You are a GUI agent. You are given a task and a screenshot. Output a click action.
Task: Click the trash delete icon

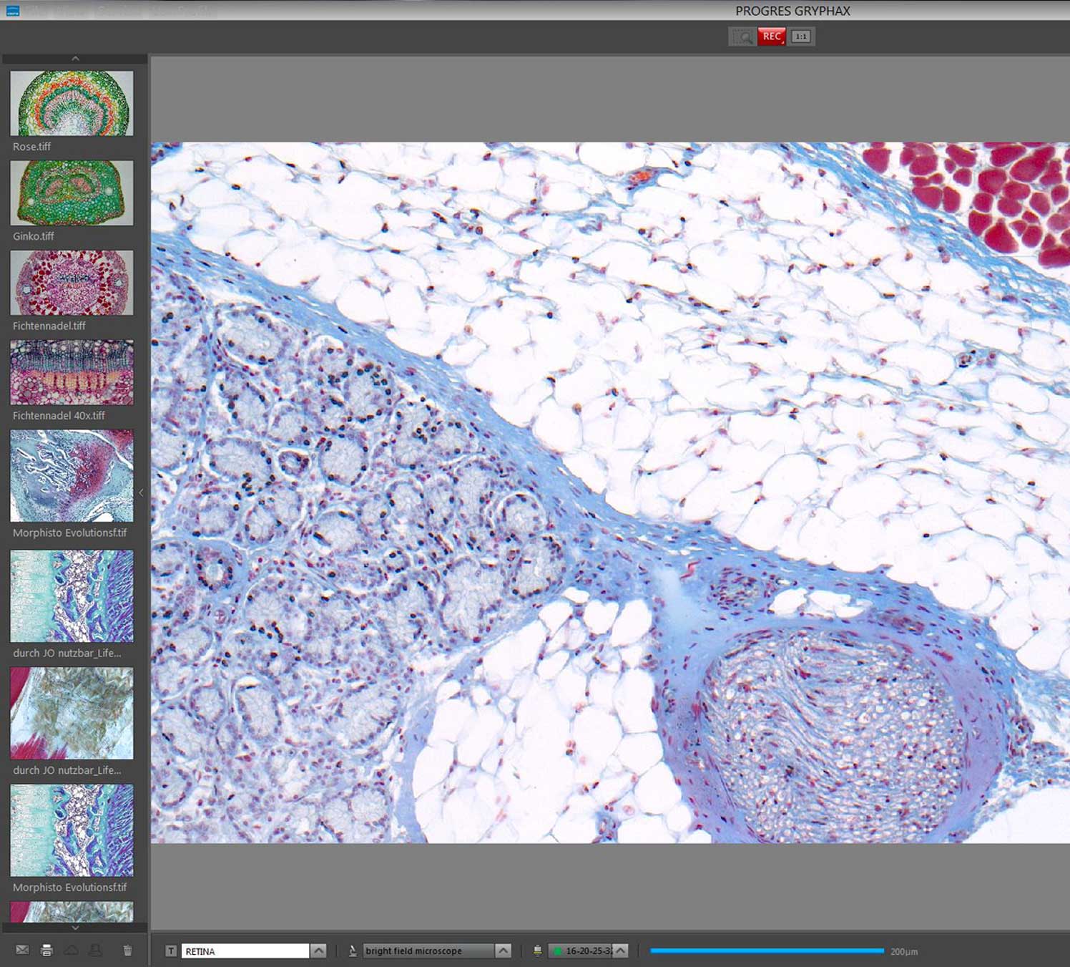pos(127,949)
